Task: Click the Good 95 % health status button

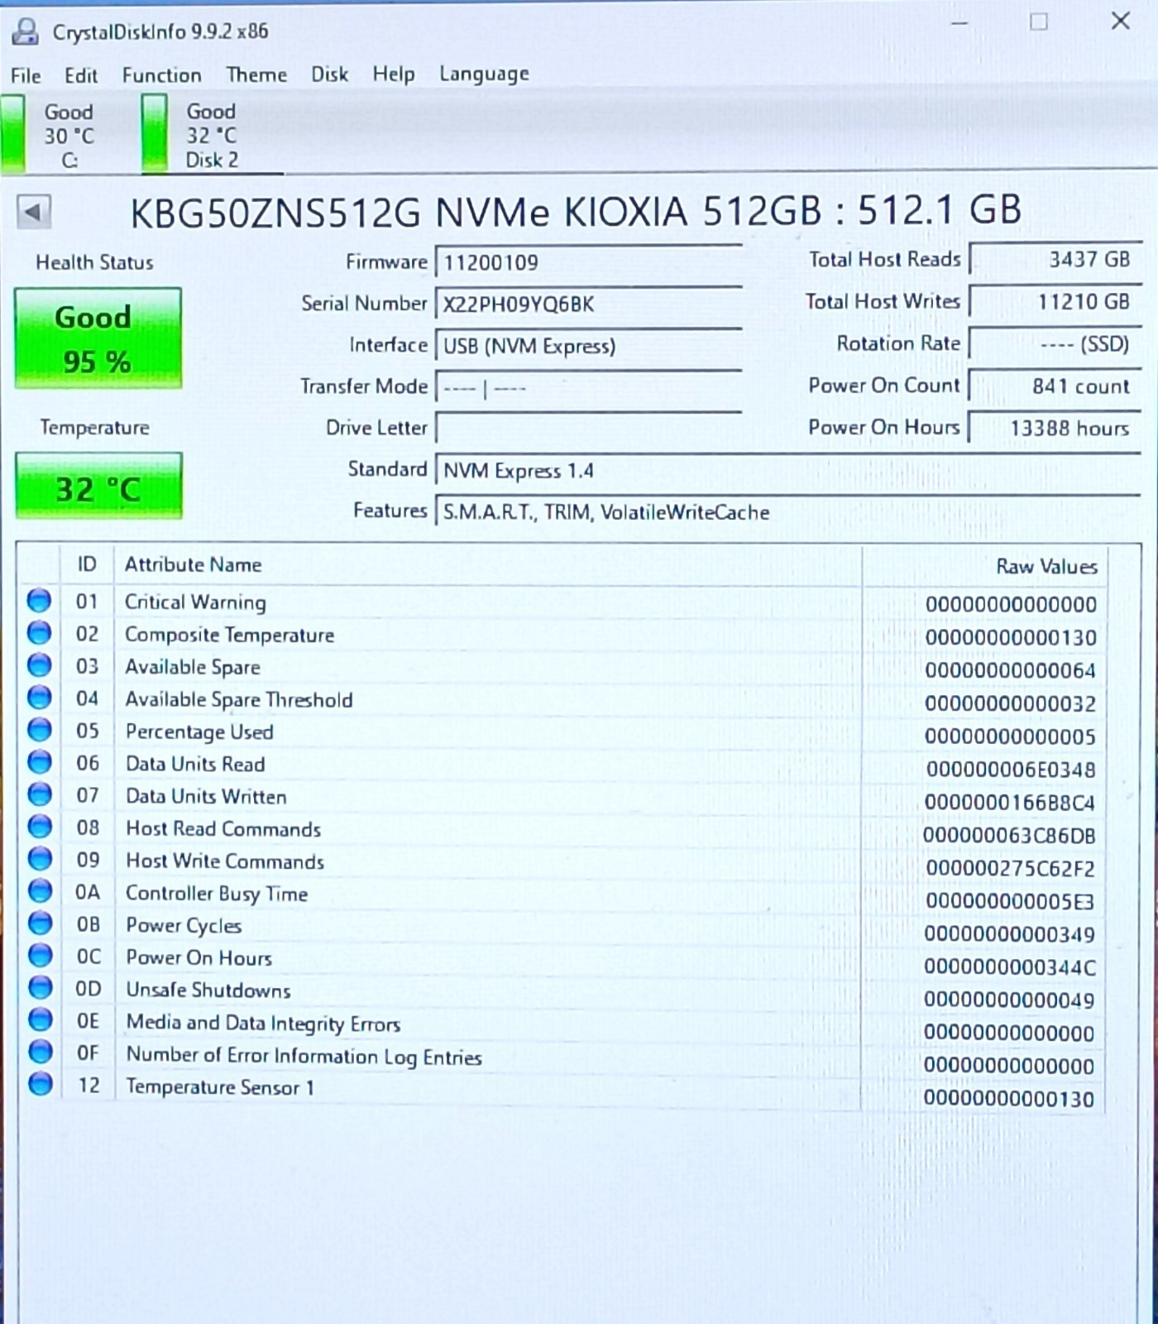Action: [x=98, y=338]
